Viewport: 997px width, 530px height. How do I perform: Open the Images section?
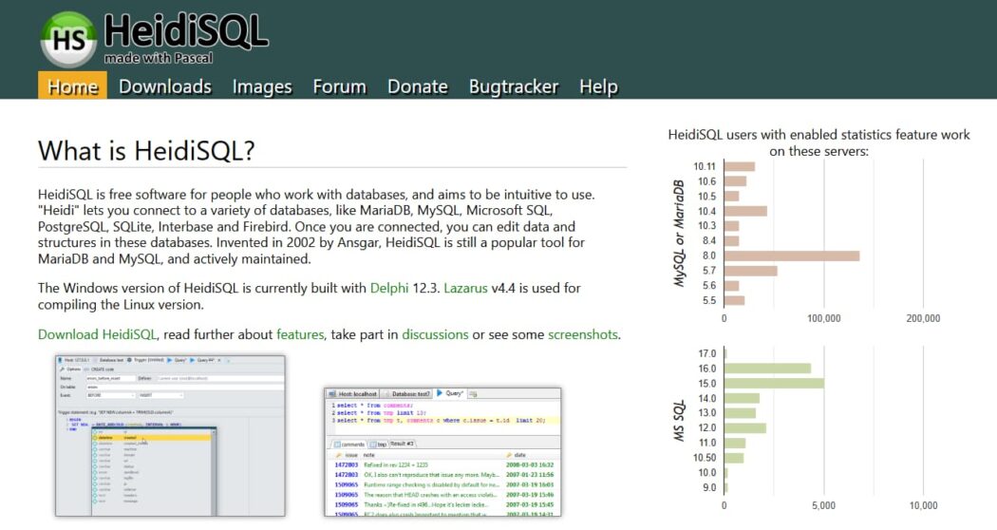(x=262, y=85)
